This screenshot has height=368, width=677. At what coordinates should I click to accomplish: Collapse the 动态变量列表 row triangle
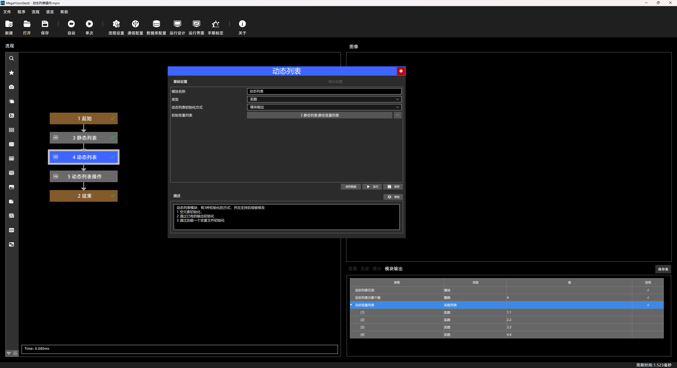(x=351, y=305)
